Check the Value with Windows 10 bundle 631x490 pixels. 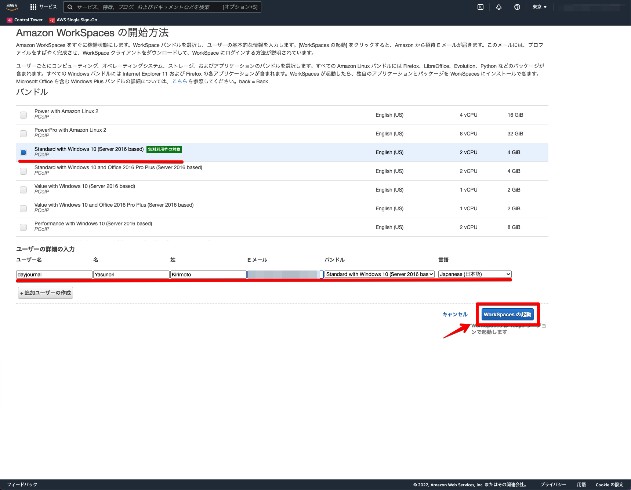click(23, 190)
